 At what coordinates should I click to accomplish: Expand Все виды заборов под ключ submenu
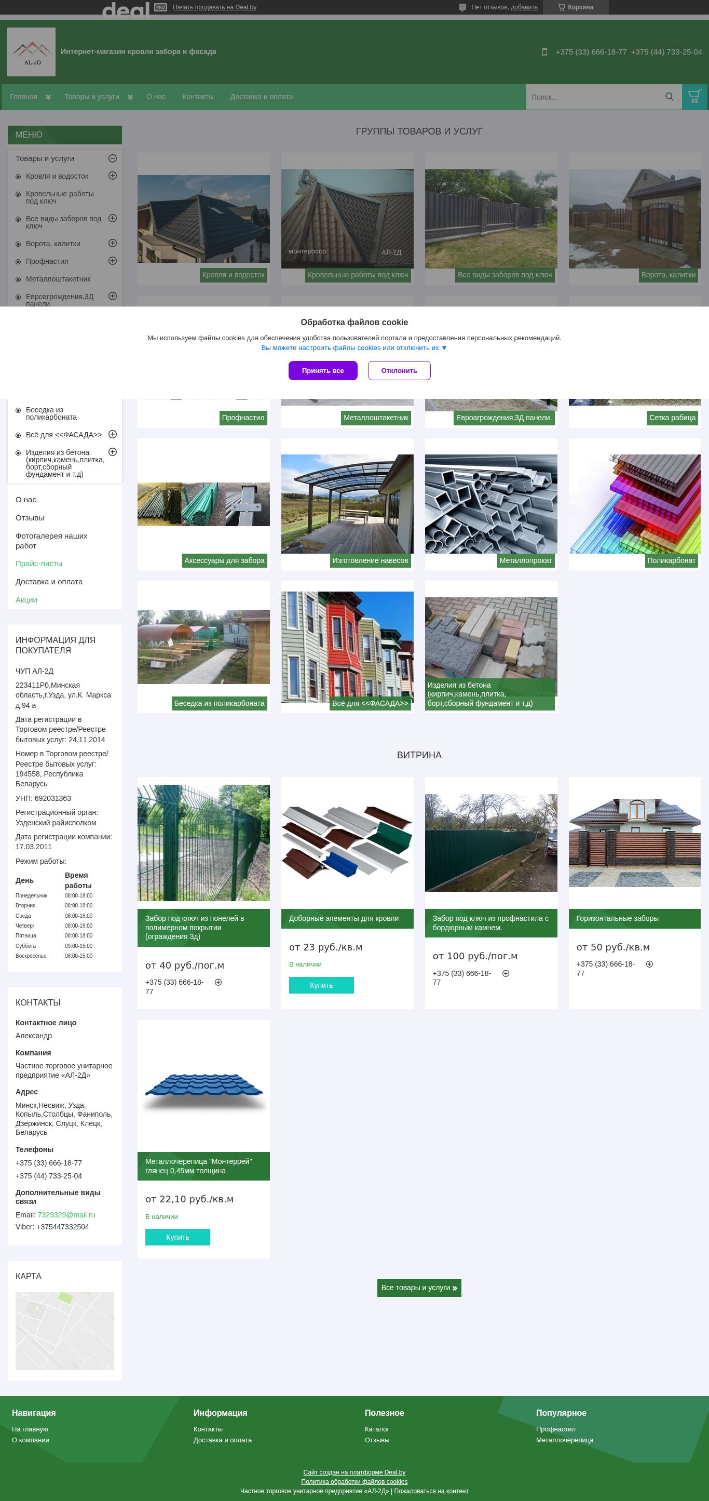(112, 218)
